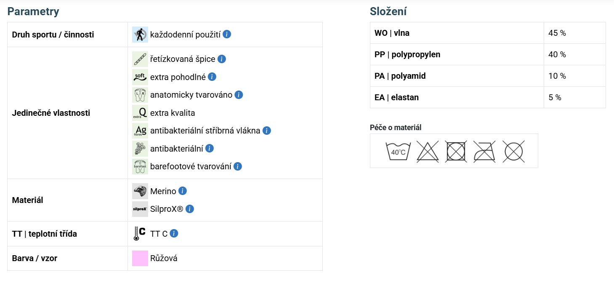
Task: Click the do-not-bleach triangle symbol
Action: point(428,151)
